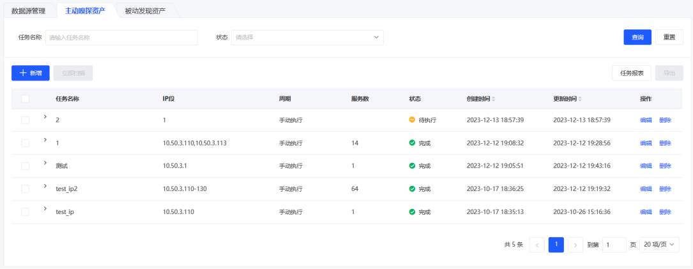Open the 20 项/页 page size dropdown

tap(660, 245)
